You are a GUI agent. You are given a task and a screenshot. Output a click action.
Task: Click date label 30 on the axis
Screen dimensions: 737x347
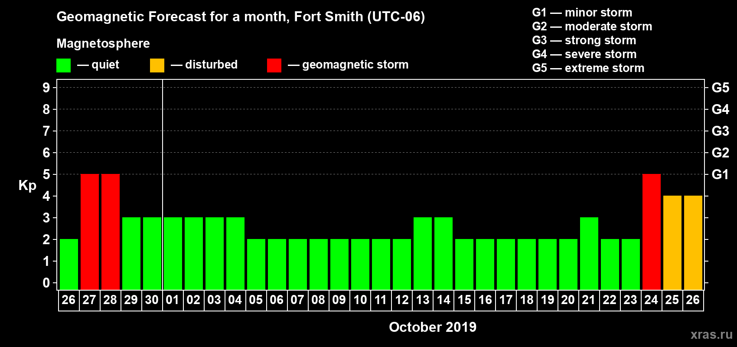152,300
